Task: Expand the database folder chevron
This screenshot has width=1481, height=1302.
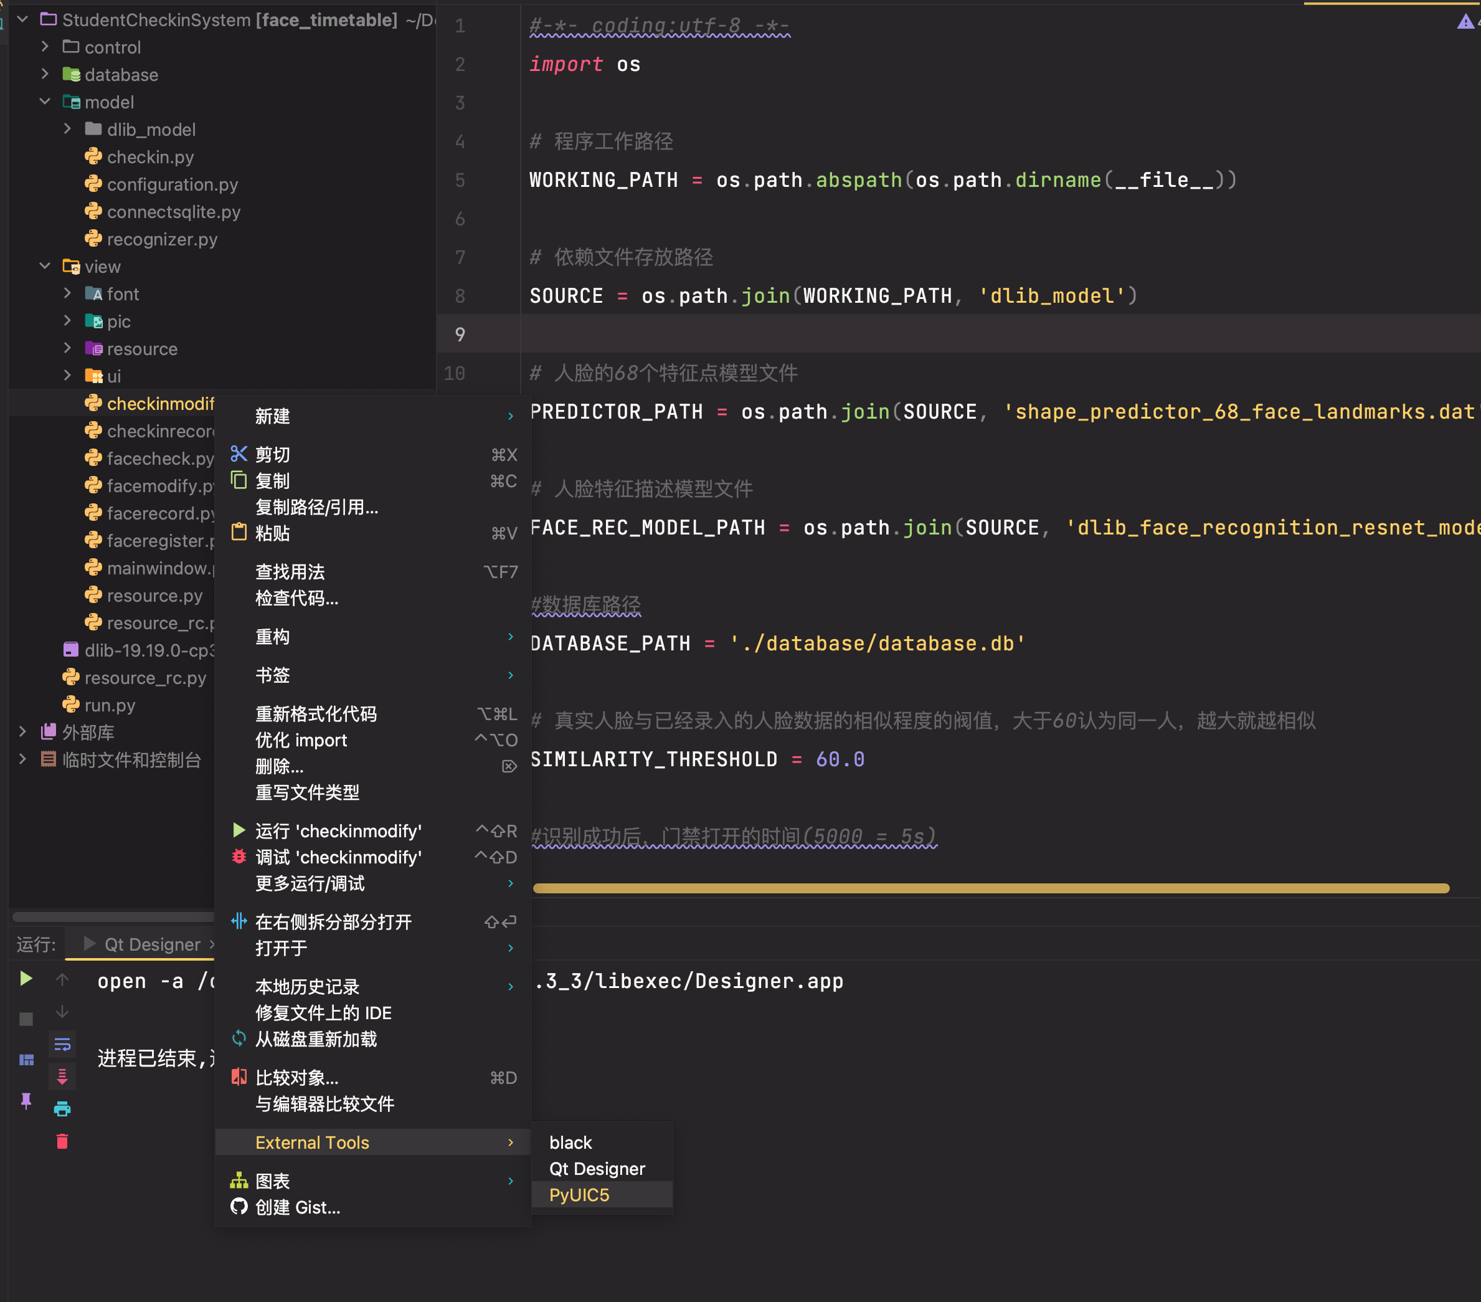Action: (45, 74)
